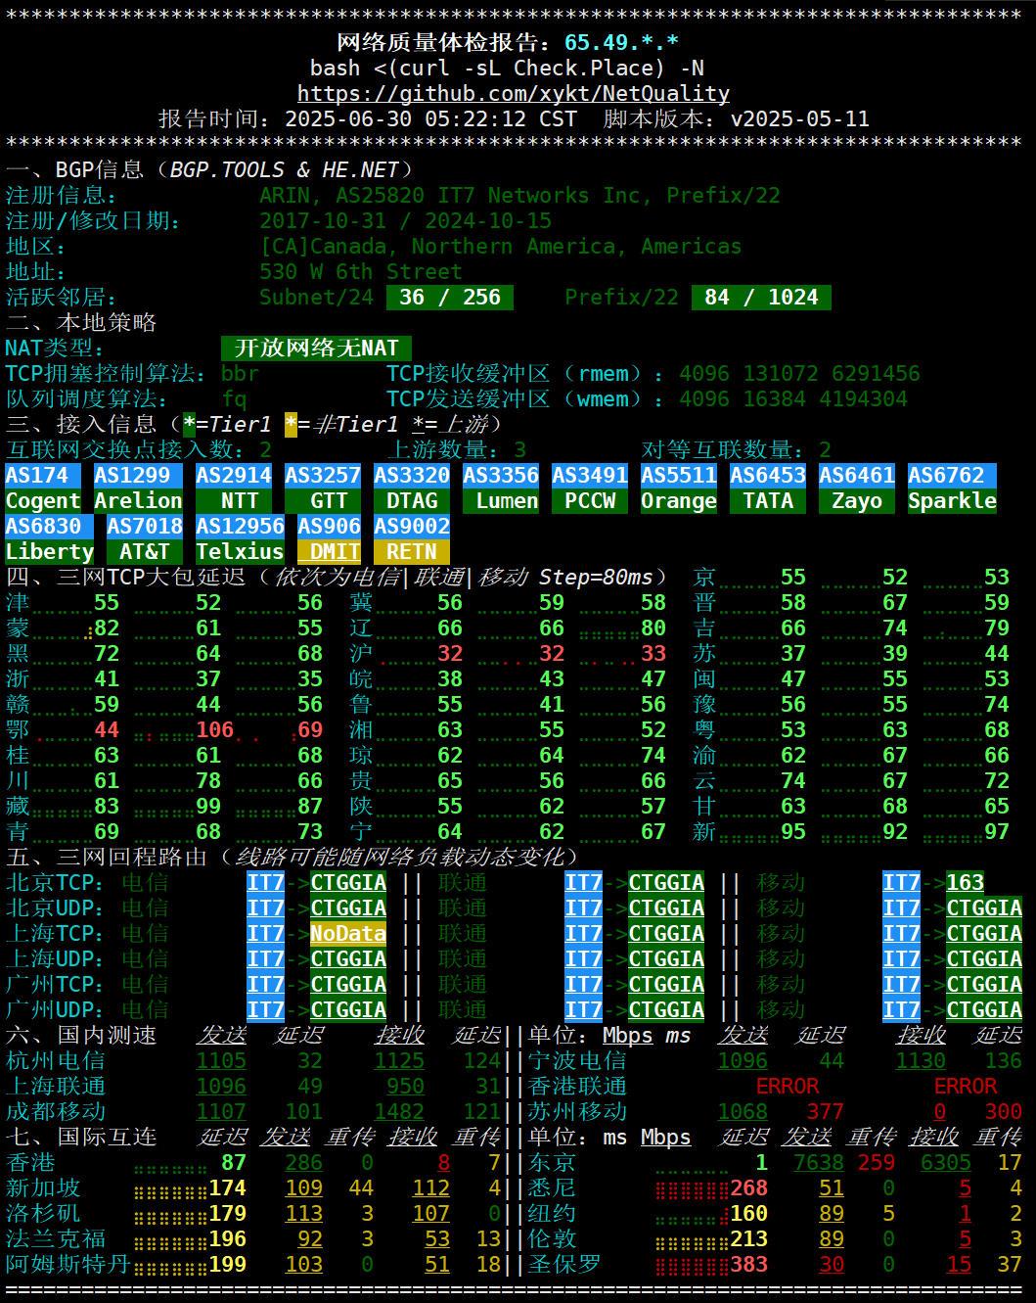Screen dimensions: 1036x1303
Task: Click the AS7018 badge
Action: pyautogui.click(x=145, y=527)
